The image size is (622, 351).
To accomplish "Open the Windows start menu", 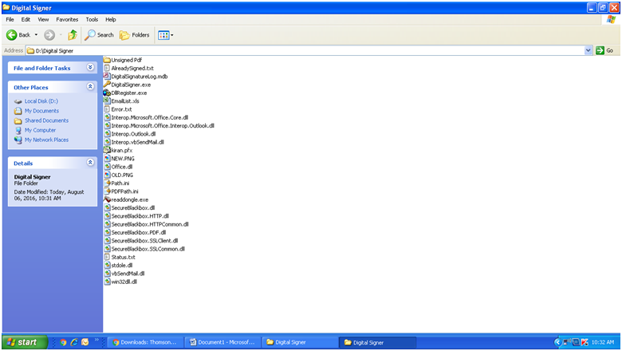I will 25,342.
